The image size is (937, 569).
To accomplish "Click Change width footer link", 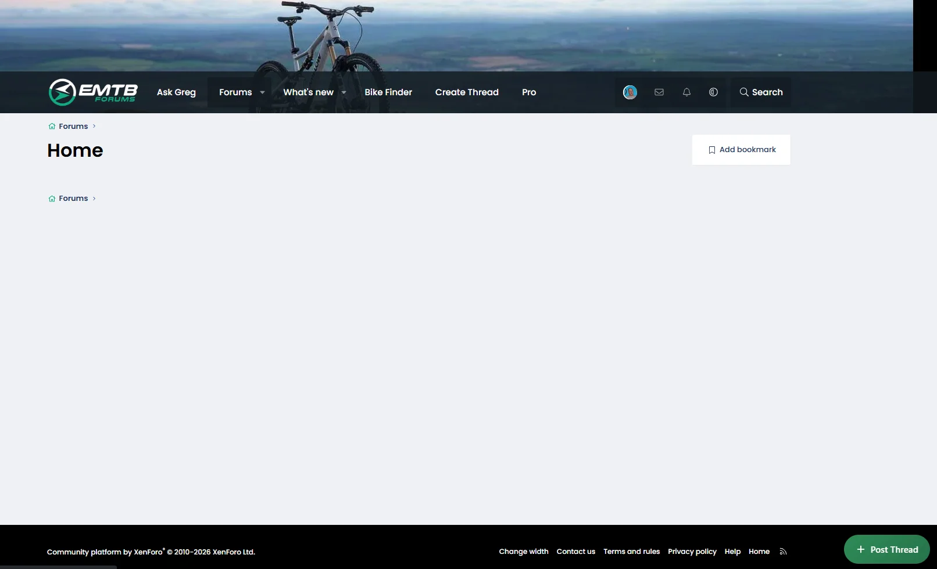I will (x=524, y=552).
